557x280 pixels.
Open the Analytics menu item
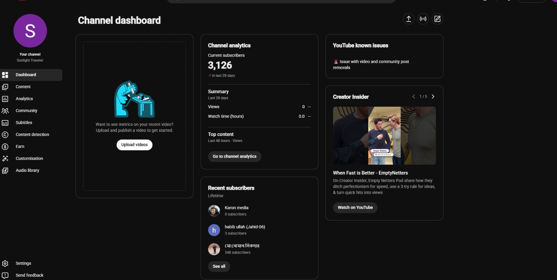click(31, 99)
